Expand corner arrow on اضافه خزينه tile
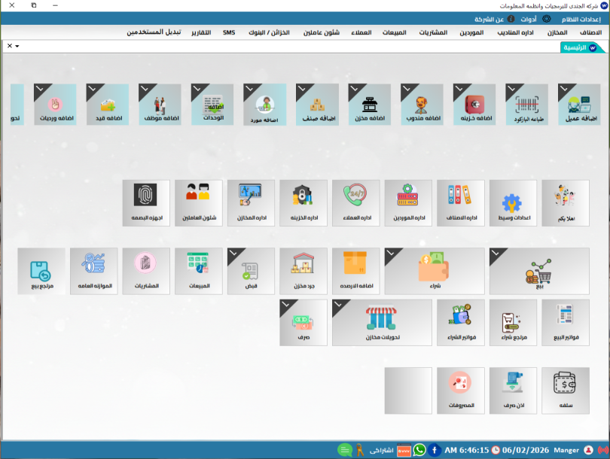Screen dimensions: 610x459 click(459, 89)
